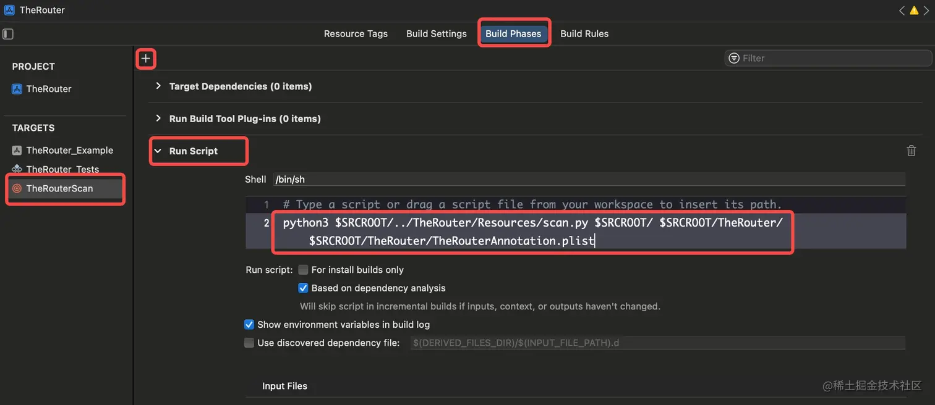Click the TheRouter_Tests target icon

coord(17,169)
